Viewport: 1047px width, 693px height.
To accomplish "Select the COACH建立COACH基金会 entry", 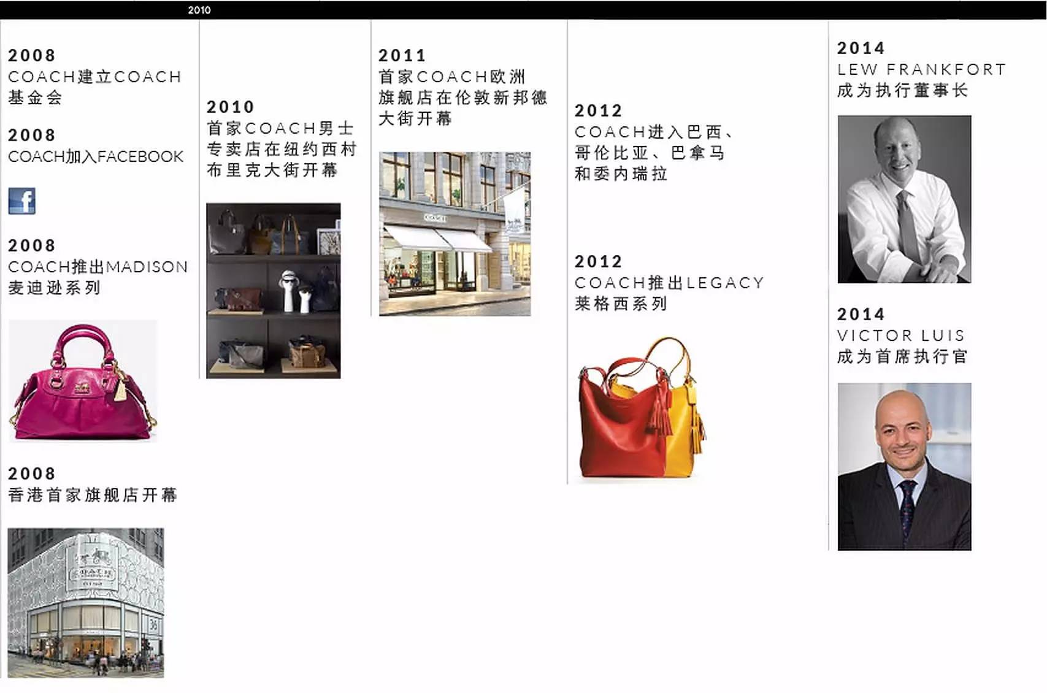I will (x=94, y=86).
